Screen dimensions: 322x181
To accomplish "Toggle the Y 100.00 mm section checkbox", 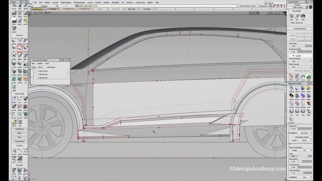I will point(35,74).
